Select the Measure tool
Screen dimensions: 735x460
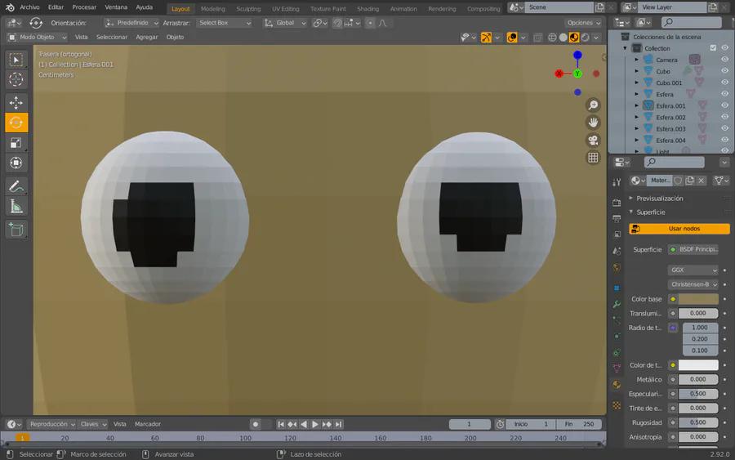click(x=16, y=207)
